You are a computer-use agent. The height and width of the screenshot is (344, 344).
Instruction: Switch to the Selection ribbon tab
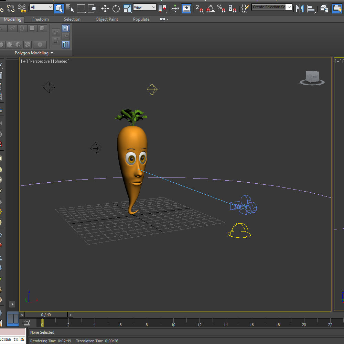[72, 19]
